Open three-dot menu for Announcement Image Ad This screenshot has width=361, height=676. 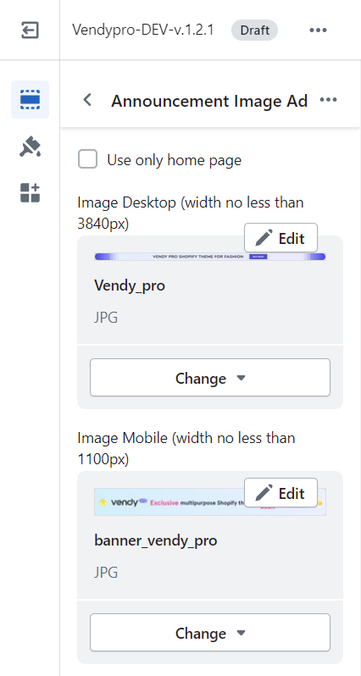pos(328,100)
